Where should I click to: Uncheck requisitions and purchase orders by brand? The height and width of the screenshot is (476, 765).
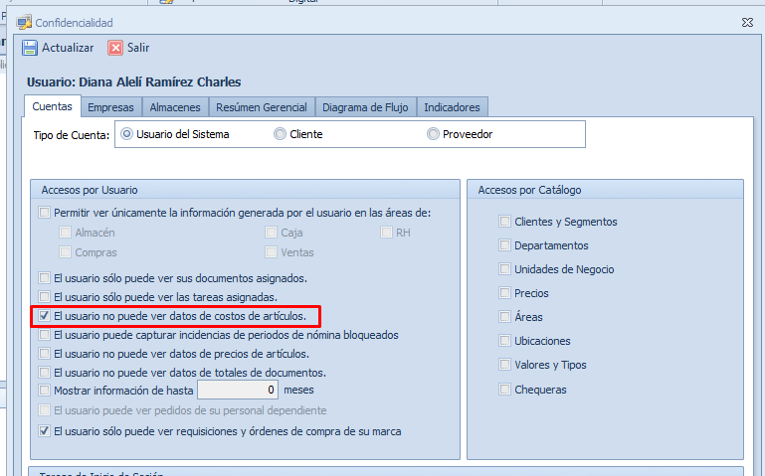tap(44, 431)
